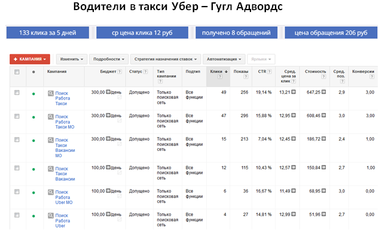Click chart icon next to 647,25 cost
This screenshot has height=230, width=385.
[323, 92]
